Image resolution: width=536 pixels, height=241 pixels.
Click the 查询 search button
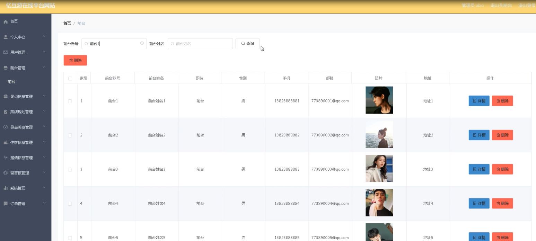click(x=248, y=44)
